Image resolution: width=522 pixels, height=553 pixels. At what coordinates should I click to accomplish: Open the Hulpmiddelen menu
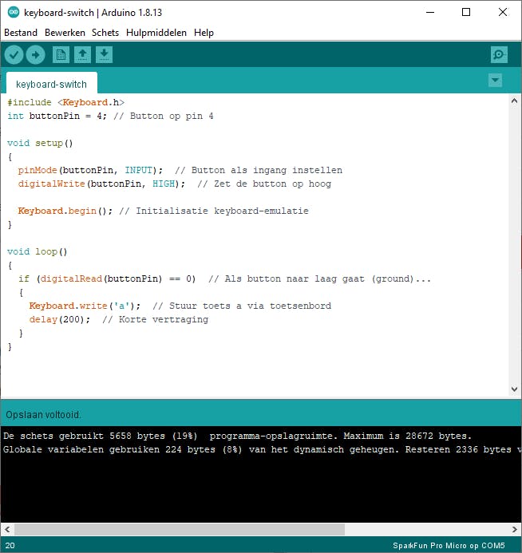[x=156, y=33]
